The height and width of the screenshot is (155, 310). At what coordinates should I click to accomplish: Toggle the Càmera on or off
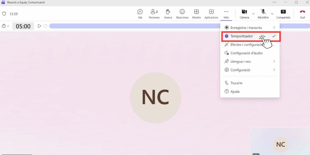244,14
